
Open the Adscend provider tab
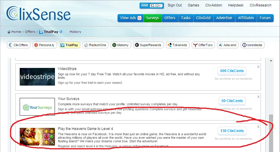pyautogui.click(x=228, y=45)
